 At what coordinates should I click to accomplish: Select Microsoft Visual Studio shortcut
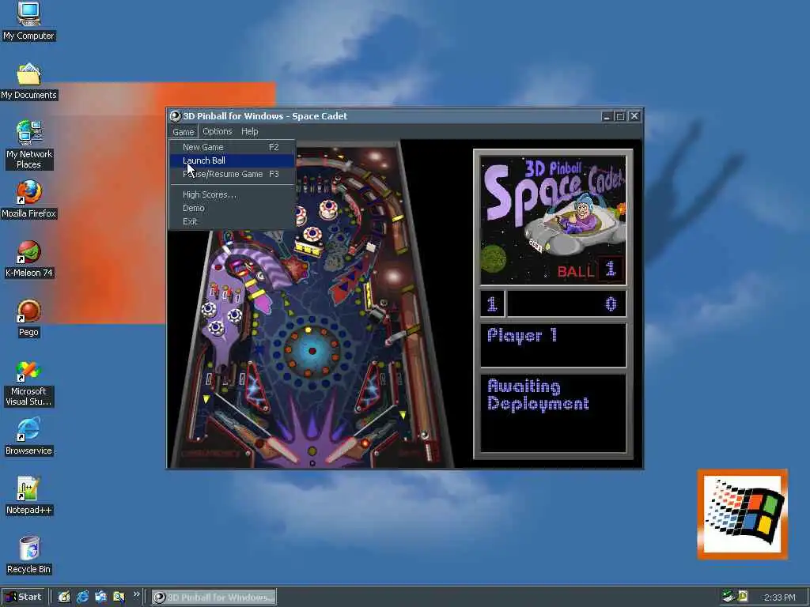click(28, 383)
